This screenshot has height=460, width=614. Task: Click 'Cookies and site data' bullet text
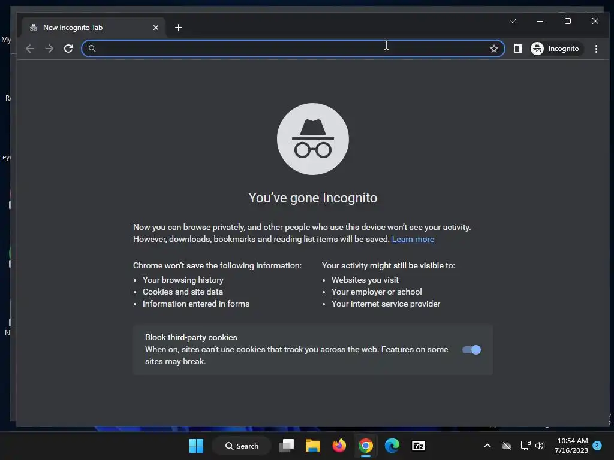[183, 292]
